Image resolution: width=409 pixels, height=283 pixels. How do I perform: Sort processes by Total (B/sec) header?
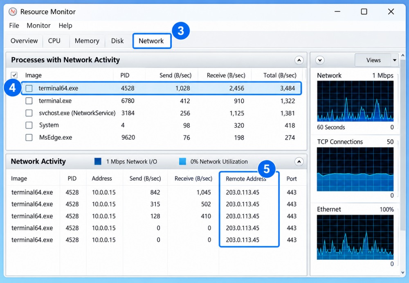[x=280, y=75]
